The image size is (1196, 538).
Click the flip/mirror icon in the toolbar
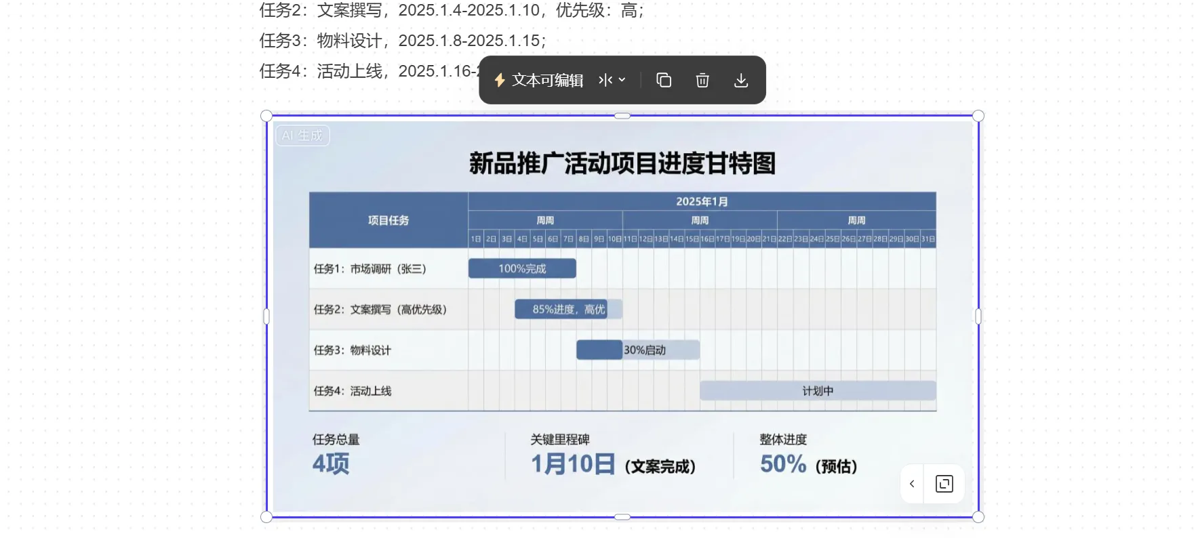tap(605, 80)
